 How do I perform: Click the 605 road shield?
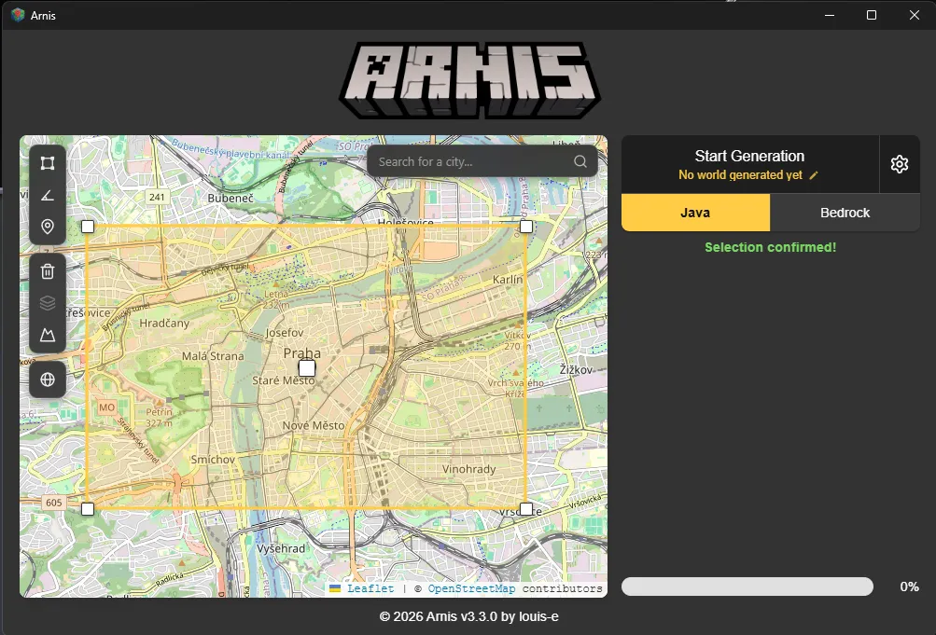tap(54, 502)
